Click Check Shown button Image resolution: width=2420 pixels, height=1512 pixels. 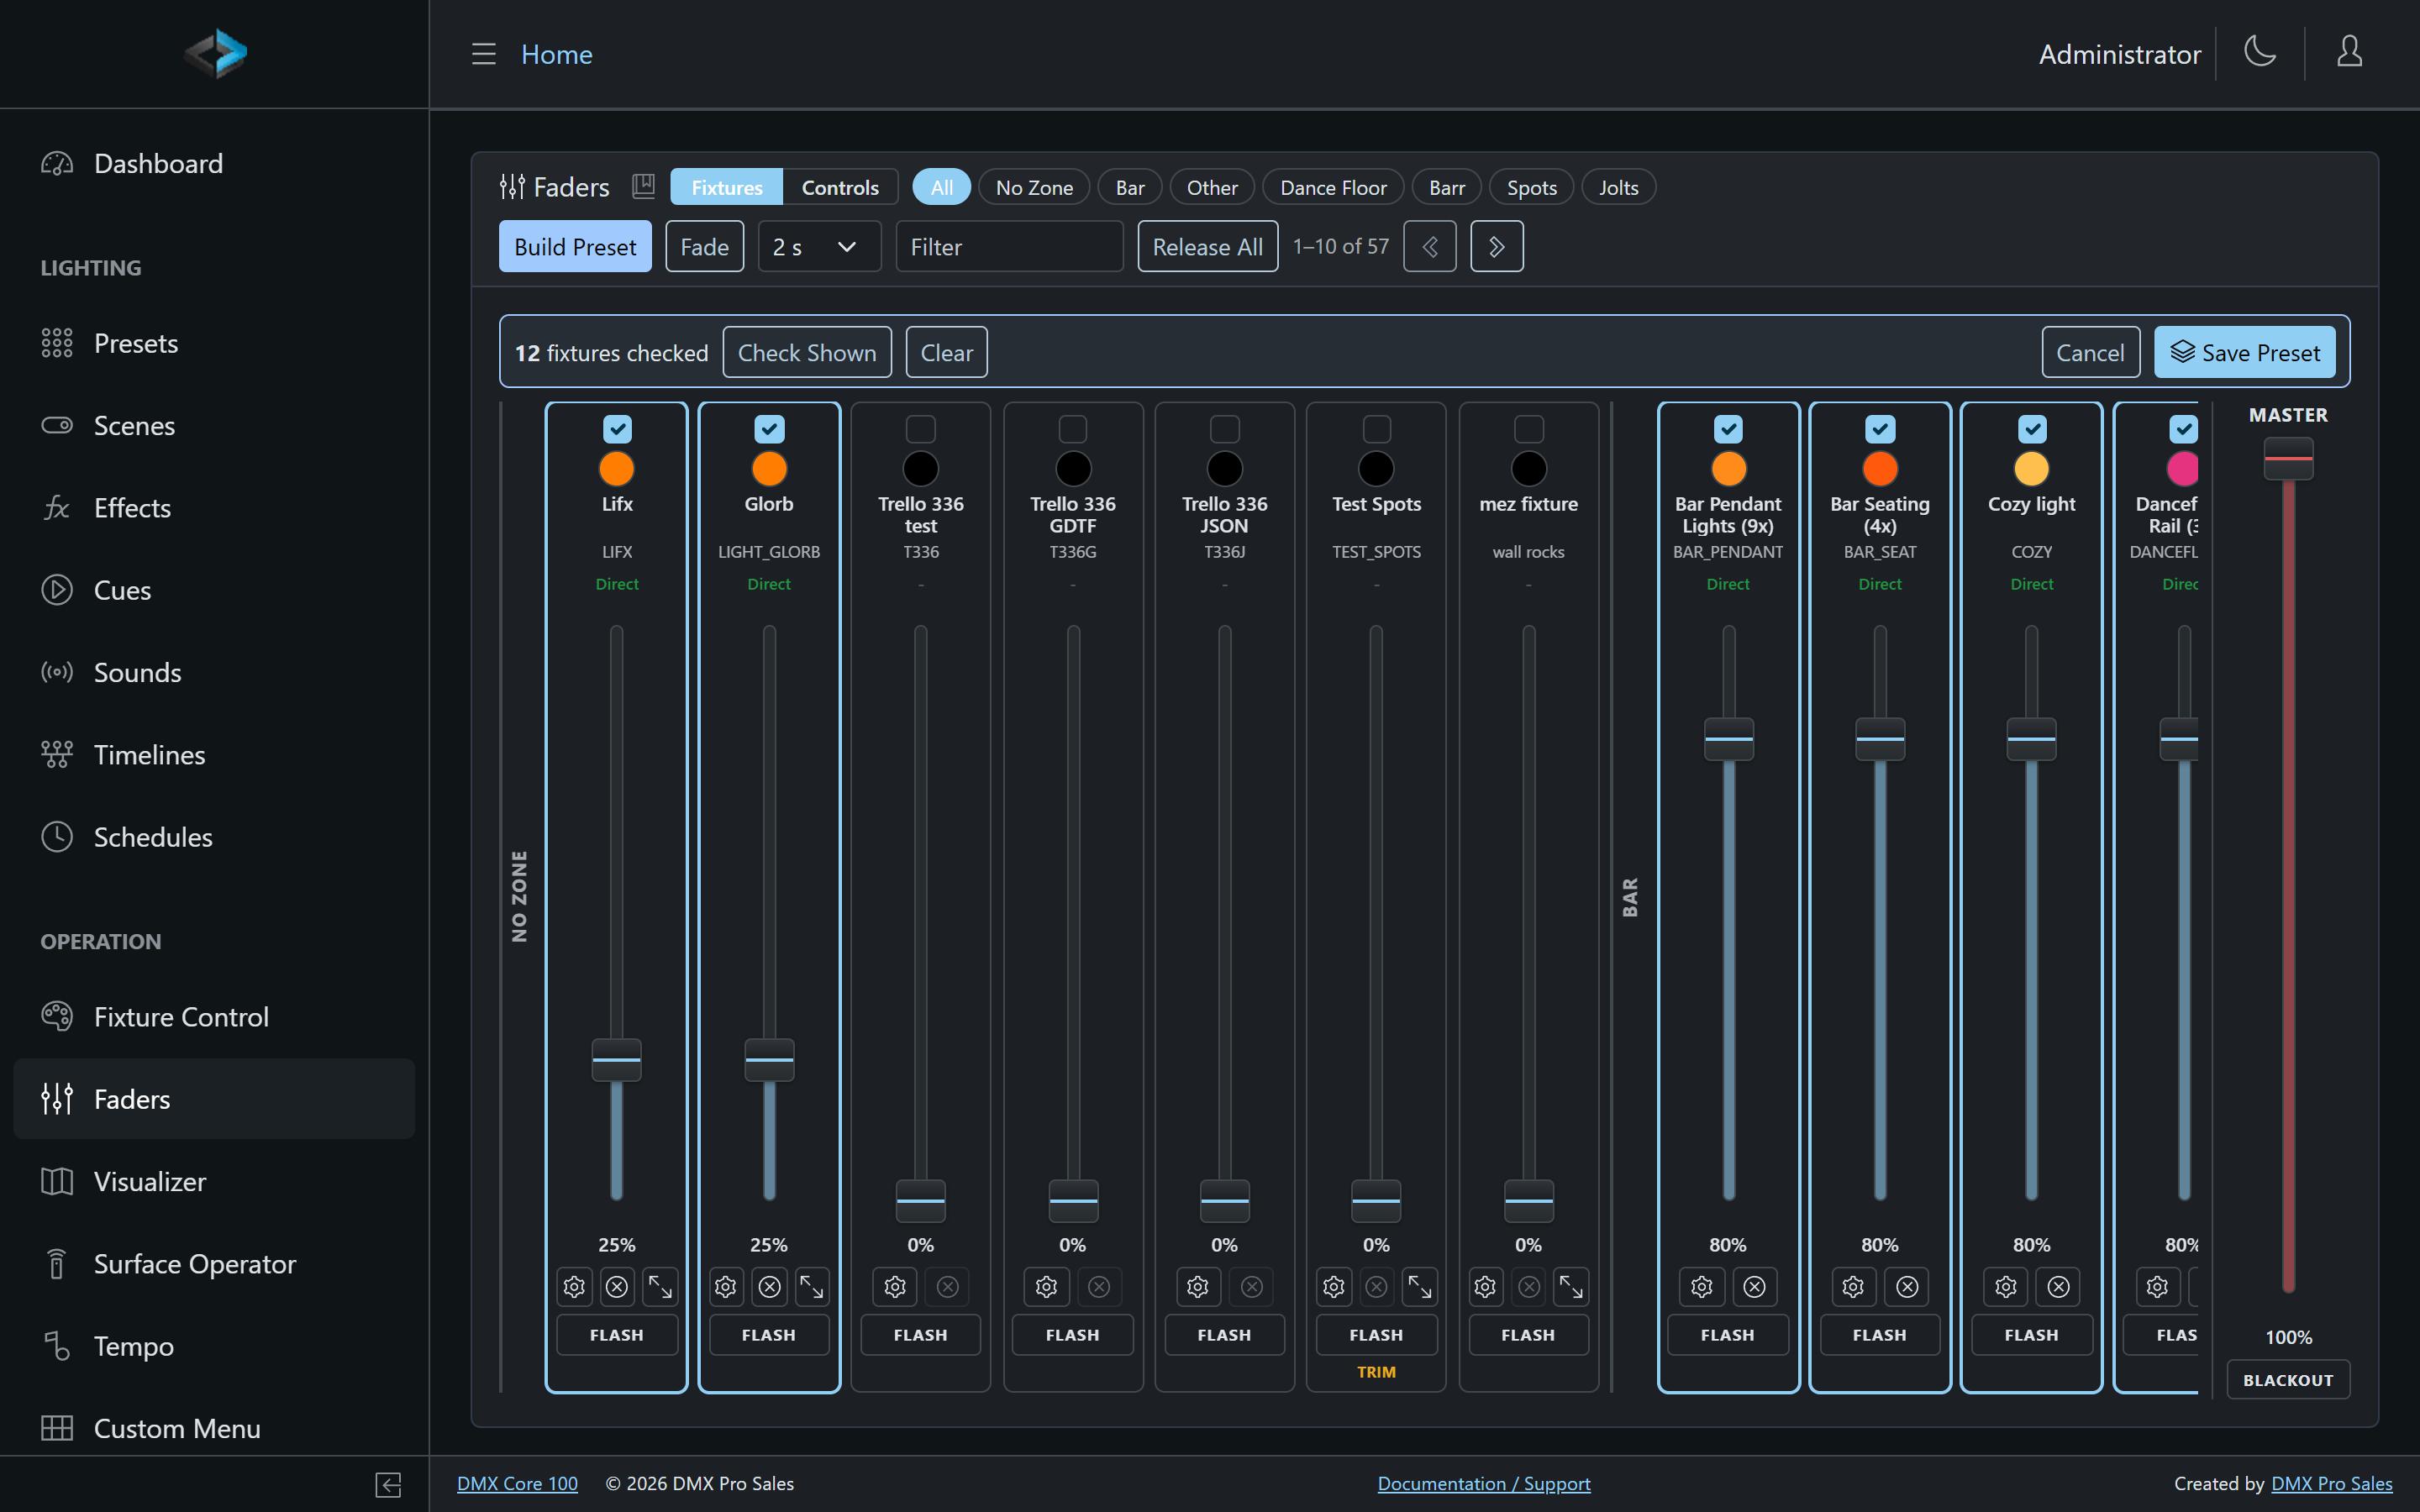(x=806, y=352)
